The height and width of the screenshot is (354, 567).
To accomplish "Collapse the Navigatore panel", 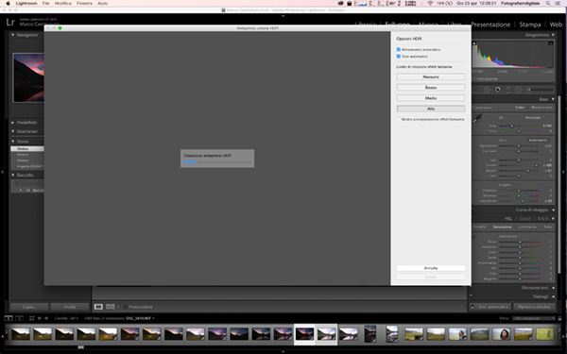I will pos(13,35).
